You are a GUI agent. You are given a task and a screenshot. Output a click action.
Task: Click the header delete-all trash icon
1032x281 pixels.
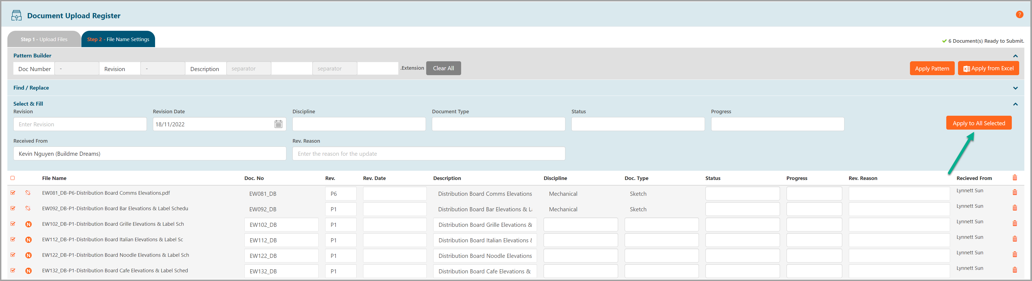click(1014, 178)
